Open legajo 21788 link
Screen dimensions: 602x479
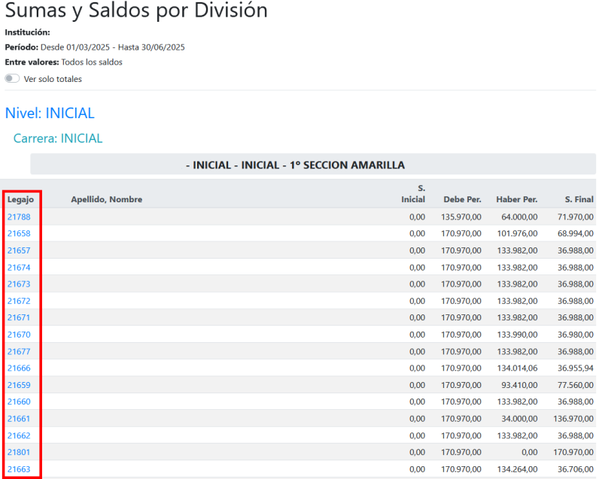[19, 217]
